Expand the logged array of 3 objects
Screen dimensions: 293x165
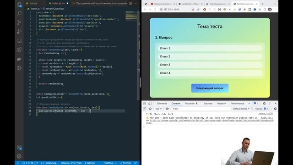(147, 114)
